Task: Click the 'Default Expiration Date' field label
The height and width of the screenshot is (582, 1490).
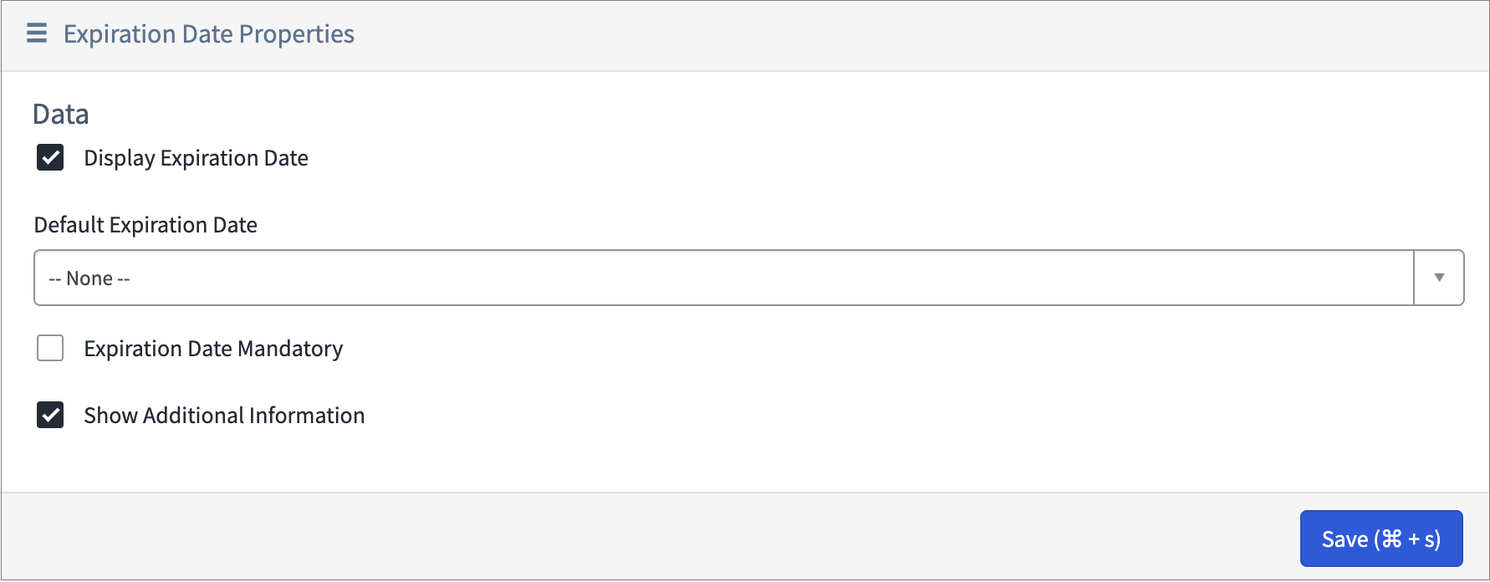Action: pos(145,225)
